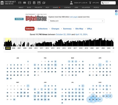Click the horizontal timeline scrollbar
Viewport: 118px width, 105px height.
coord(74,52)
